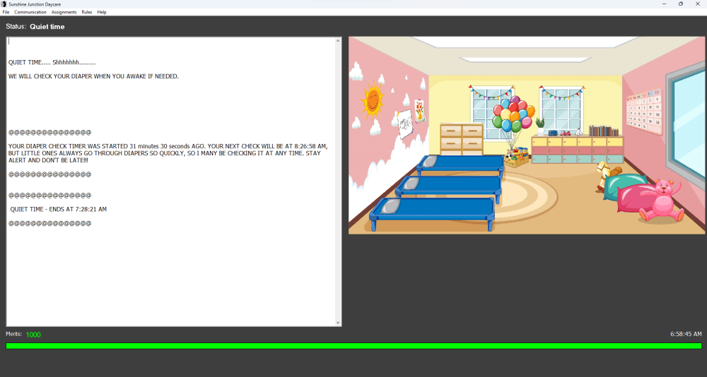Open the Rules menu
This screenshot has width=707, height=377.
point(87,12)
